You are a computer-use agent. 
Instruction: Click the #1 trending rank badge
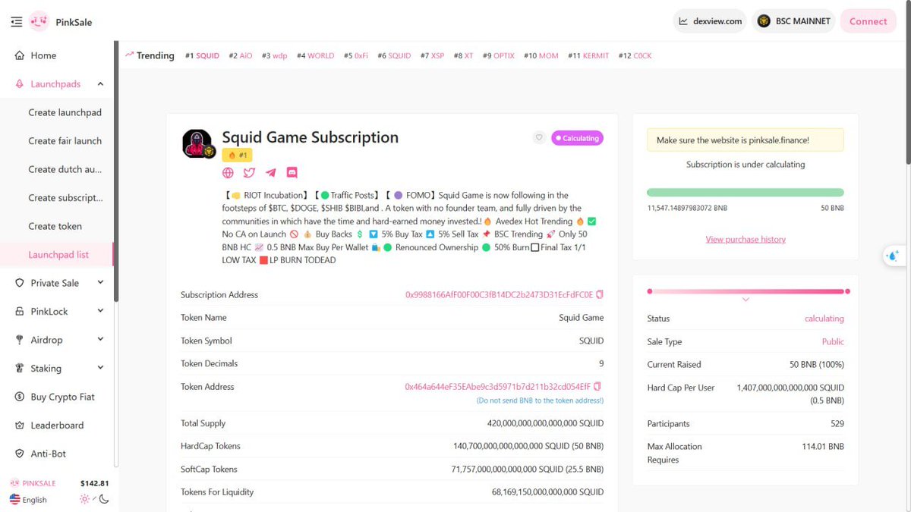[x=237, y=155]
